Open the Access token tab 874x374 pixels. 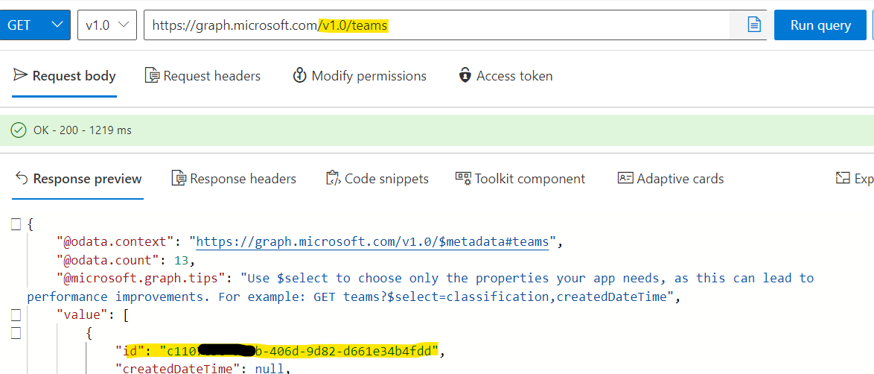[x=505, y=76]
